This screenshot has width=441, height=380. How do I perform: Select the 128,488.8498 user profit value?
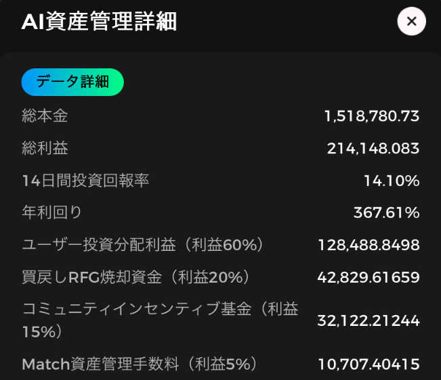pos(369,245)
